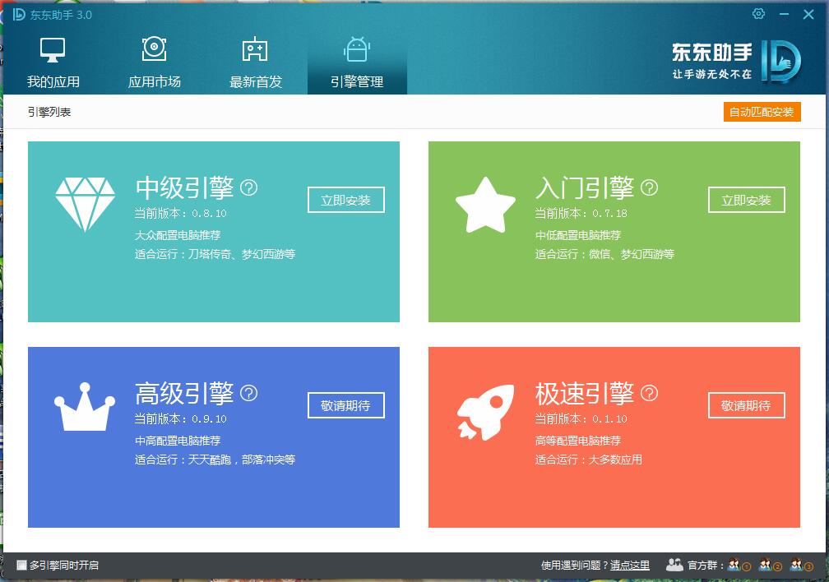This screenshot has height=582, width=829.
Task: Click the 入门引擎 title
Action: point(585,187)
